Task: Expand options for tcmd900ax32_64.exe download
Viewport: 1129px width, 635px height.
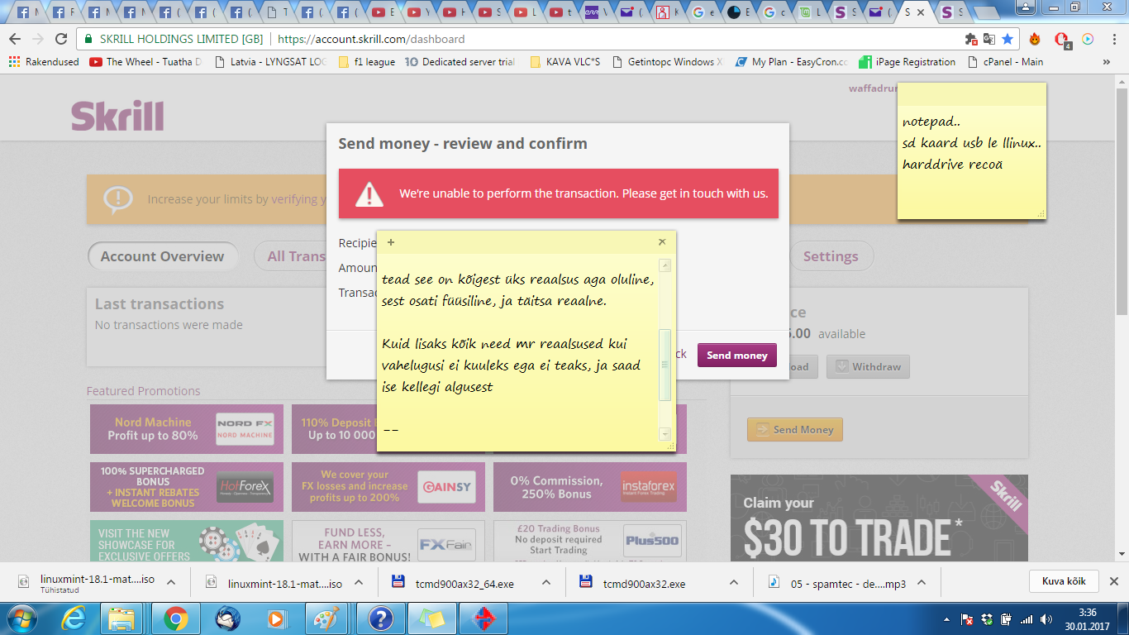Action: 546,583
